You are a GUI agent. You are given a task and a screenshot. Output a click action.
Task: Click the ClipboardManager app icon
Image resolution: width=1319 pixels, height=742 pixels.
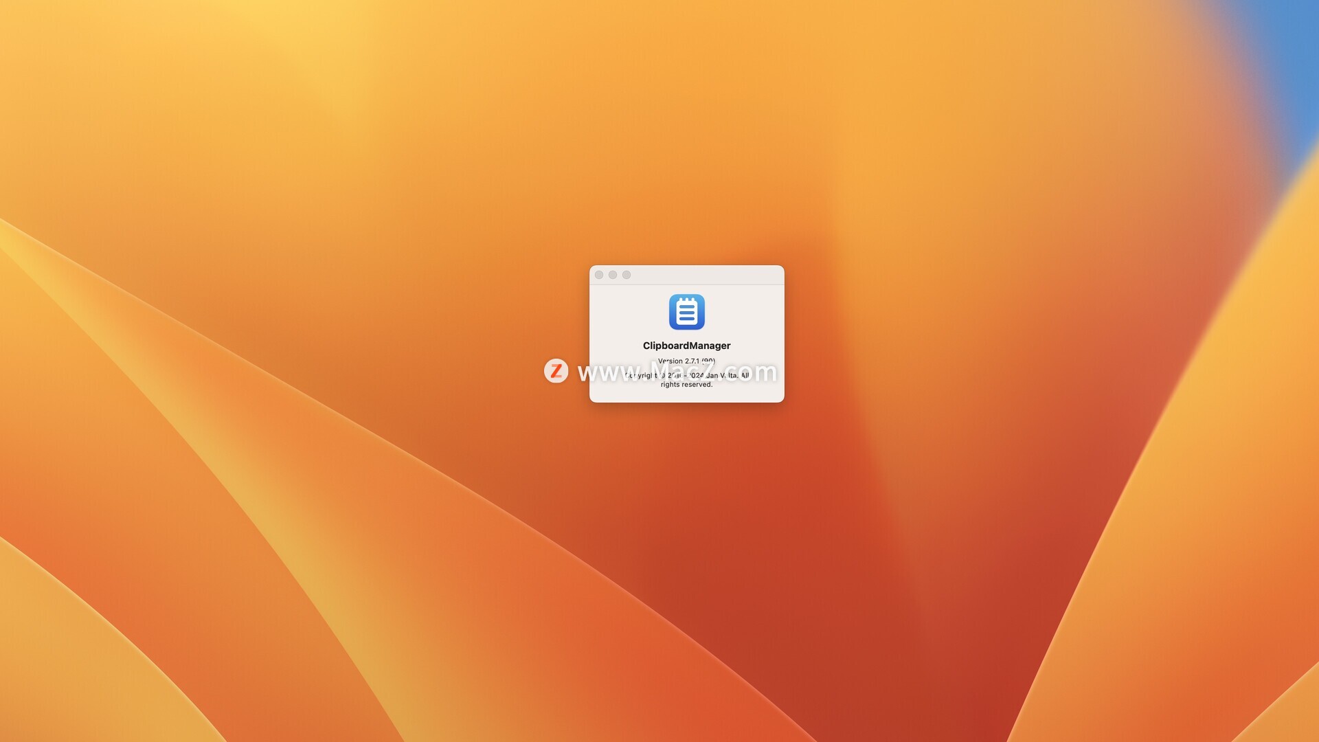(x=686, y=312)
